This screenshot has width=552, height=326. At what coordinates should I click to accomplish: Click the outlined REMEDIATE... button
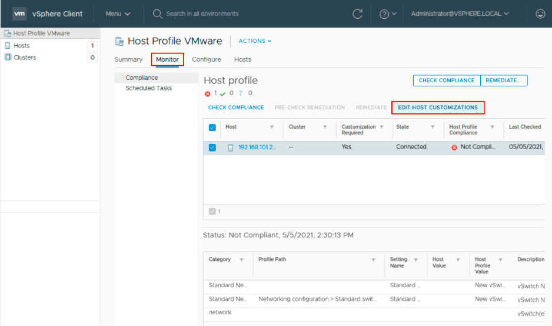coord(504,80)
